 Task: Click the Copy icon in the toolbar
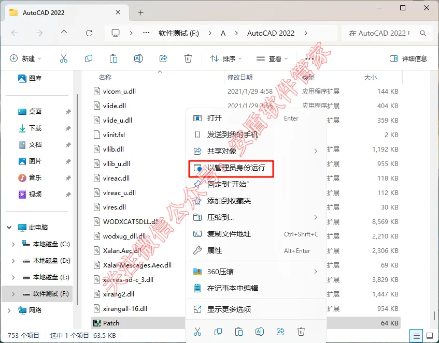[x=89, y=58]
